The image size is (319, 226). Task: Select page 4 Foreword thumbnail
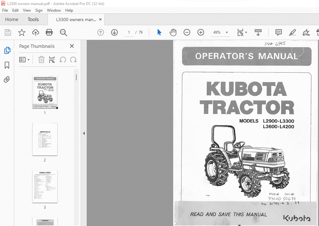[x=45, y=222]
